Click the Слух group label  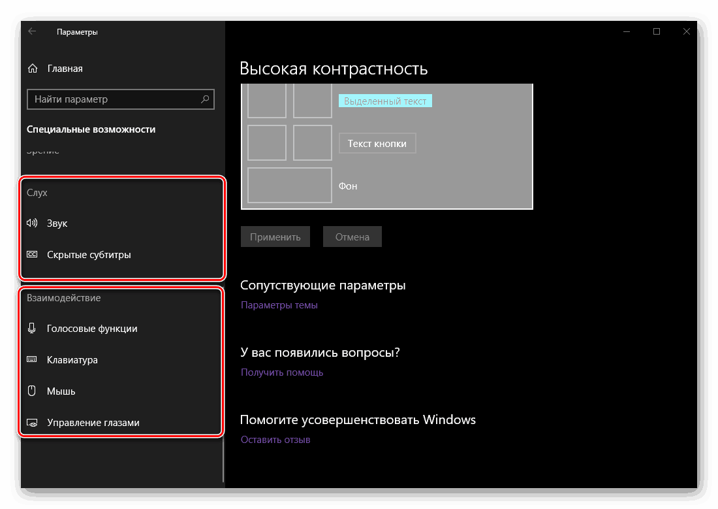pyautogui.click(x=37, y=193)
